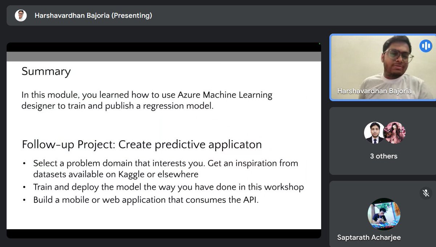Select Harshavardhan Bajoria's highlighted video tile
436x247 pixels.
pyautogui.click(x=383, y=67)
